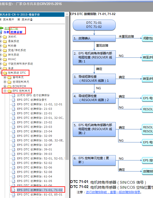Click document icon beside 故障排除: 22-01
Image resolution: width=153 pixels, height=198 pixels.
pos(13,113)
